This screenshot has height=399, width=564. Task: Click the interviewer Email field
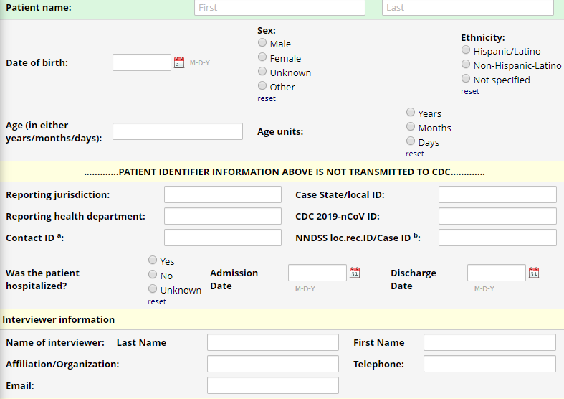(x=273, y=385)
